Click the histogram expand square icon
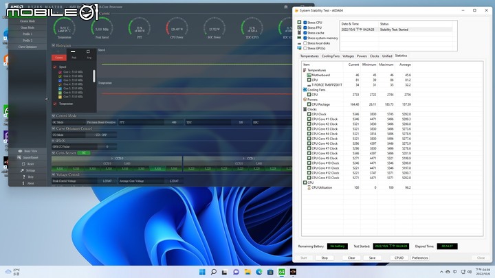Viewport: 495px width, 278px height. [x=88, y=51]
